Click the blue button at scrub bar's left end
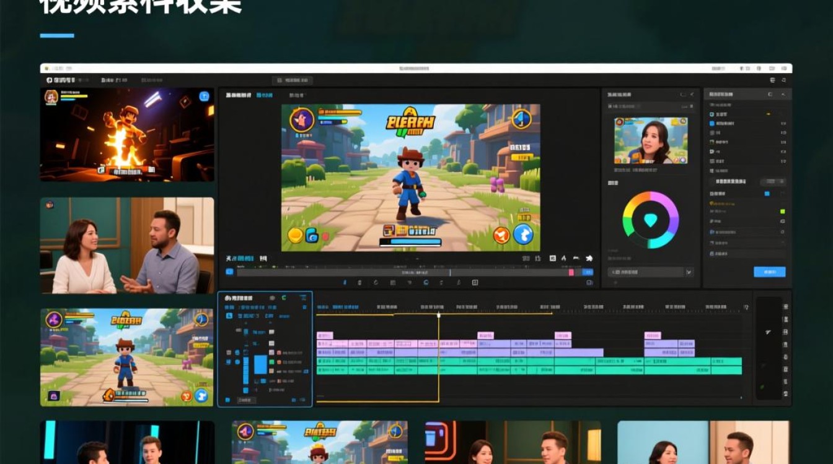 230,272
